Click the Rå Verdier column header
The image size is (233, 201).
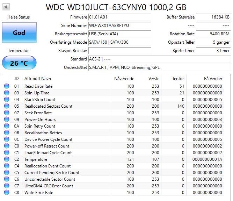[x=213, y=79]
